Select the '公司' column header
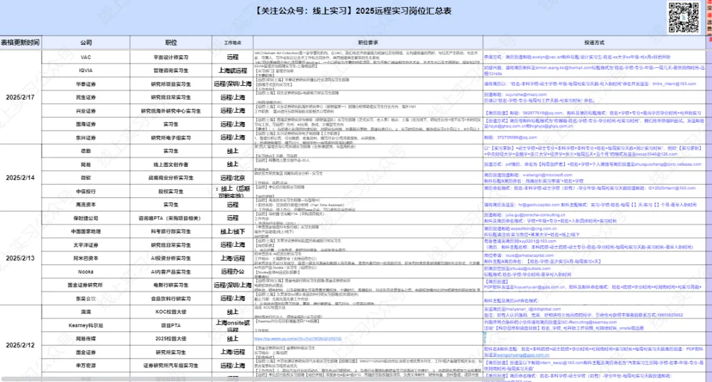 coord(86,43)
